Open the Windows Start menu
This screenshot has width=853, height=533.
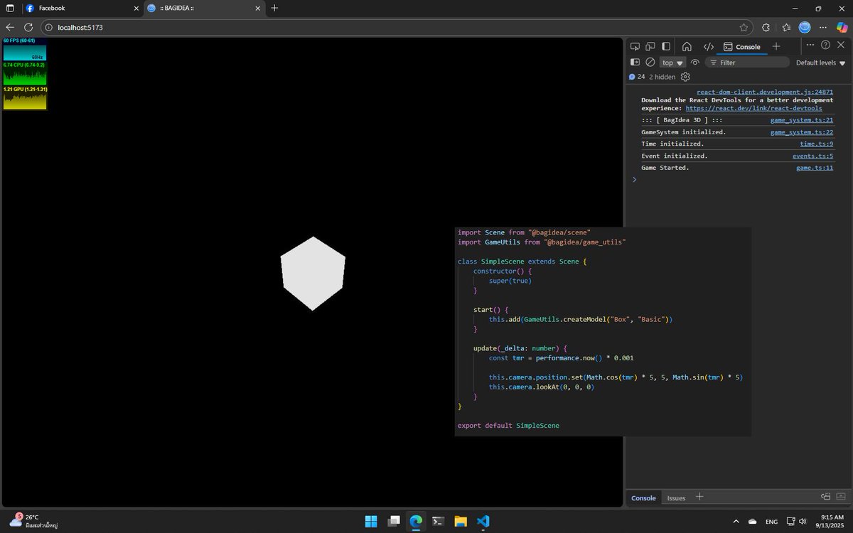tap(371, 521)
